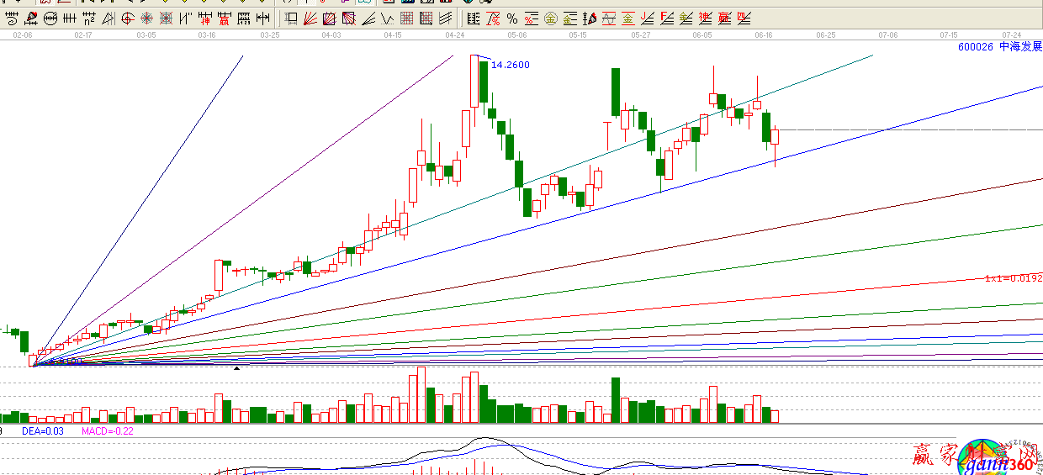This screenshot has height=475, width=1043.
Task: Click the 14.2600 high price label
Action: [511, 65]
